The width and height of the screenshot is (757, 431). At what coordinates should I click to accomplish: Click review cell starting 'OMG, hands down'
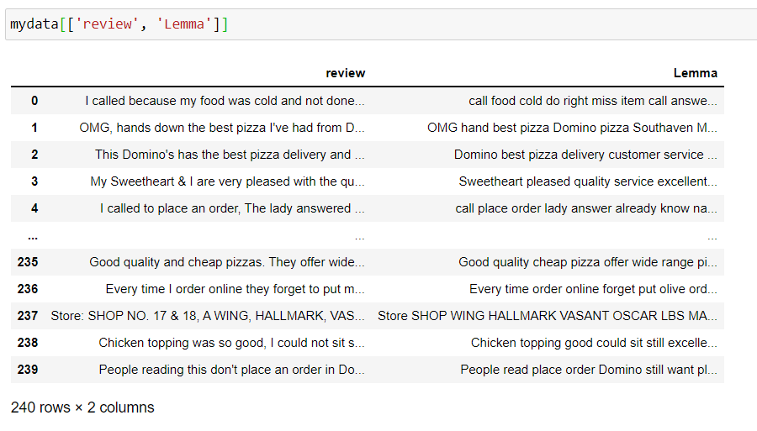[x=222, y=128]
